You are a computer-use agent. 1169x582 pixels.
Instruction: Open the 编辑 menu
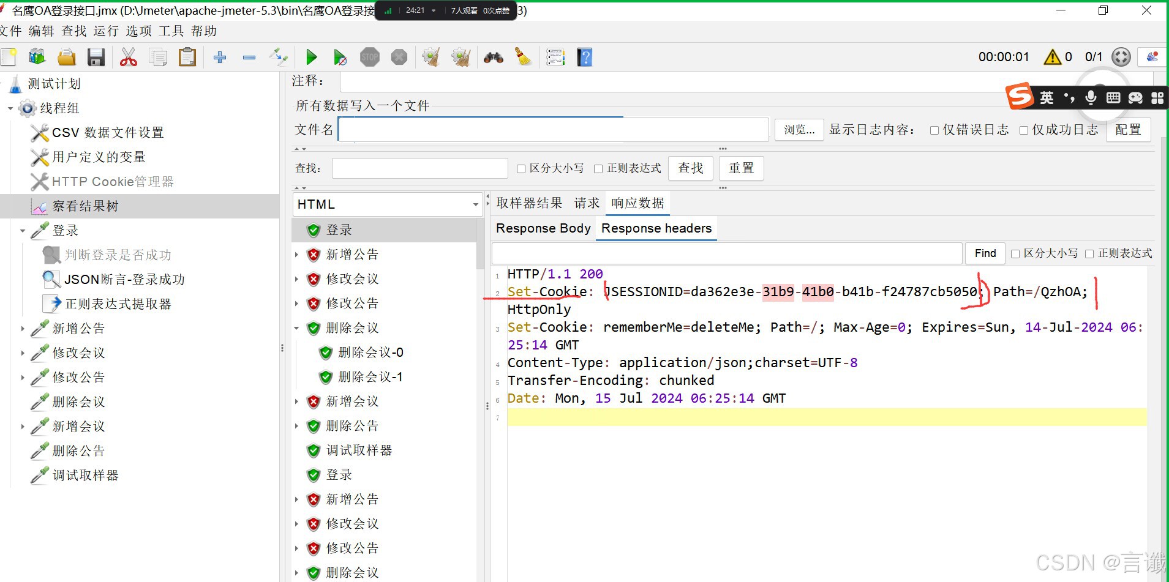pyautogui.click(x=41, y=31)
